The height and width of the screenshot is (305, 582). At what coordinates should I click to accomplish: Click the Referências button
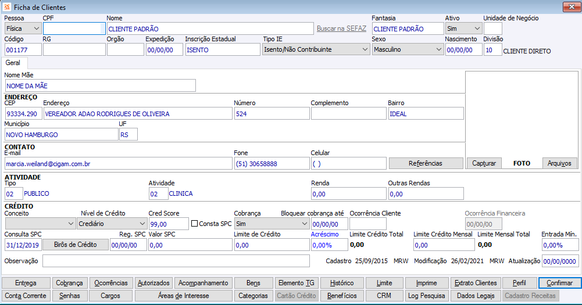[426, 164]
